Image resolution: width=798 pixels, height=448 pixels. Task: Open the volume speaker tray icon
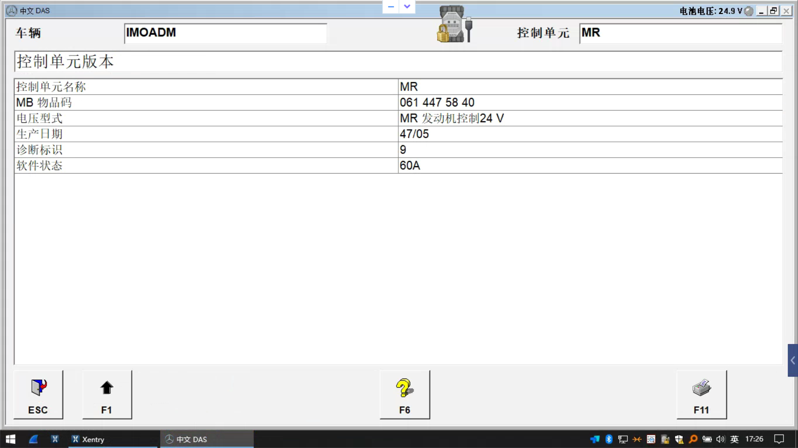pyautogui.click(x=720, y=439)
